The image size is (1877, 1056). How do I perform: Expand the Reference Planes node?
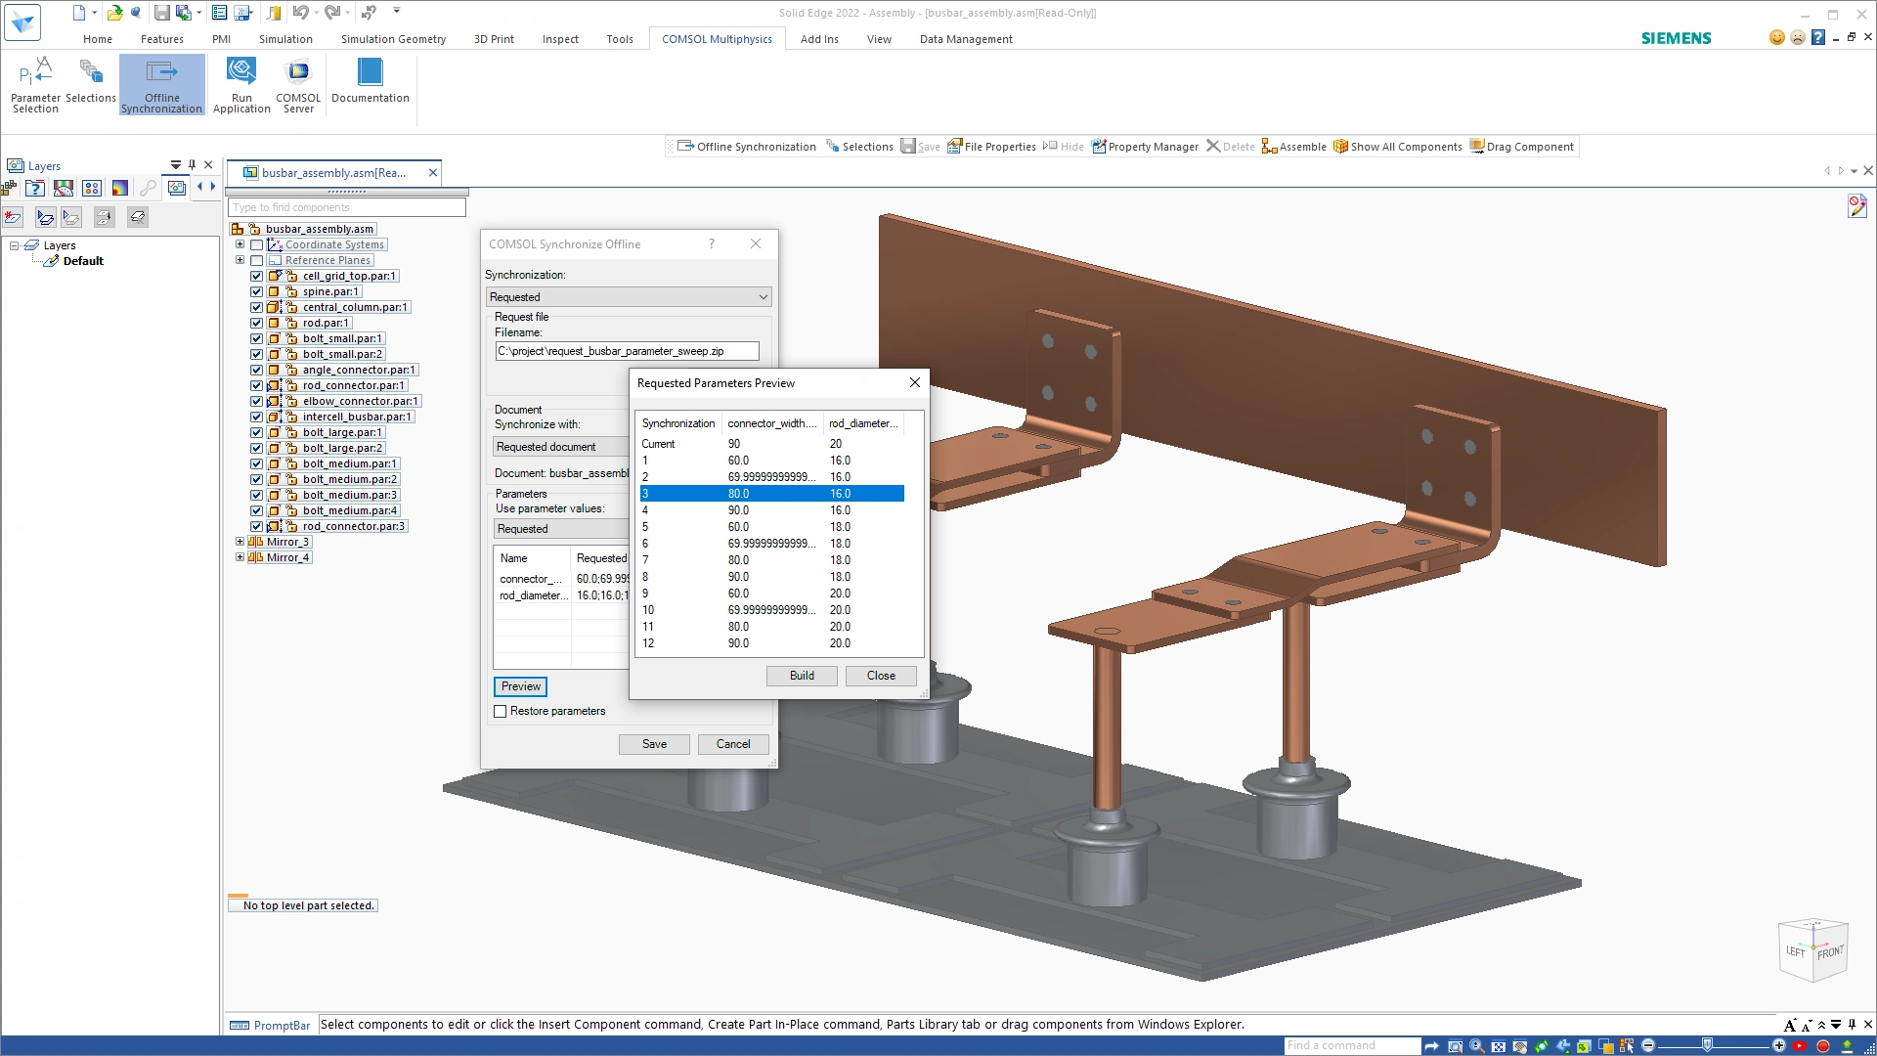pyautogui.click(x=240, y=260)
